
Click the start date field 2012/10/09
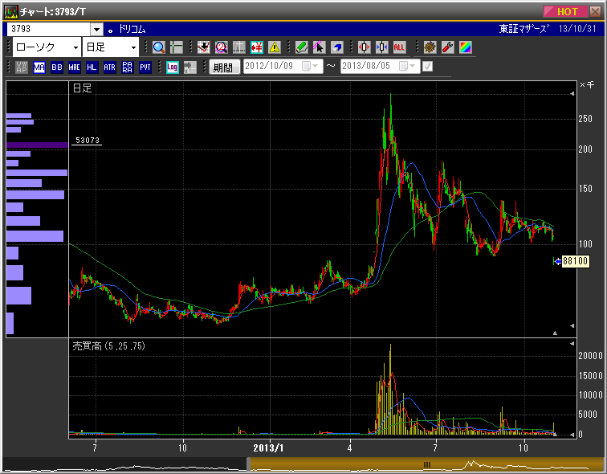[271, 67]
